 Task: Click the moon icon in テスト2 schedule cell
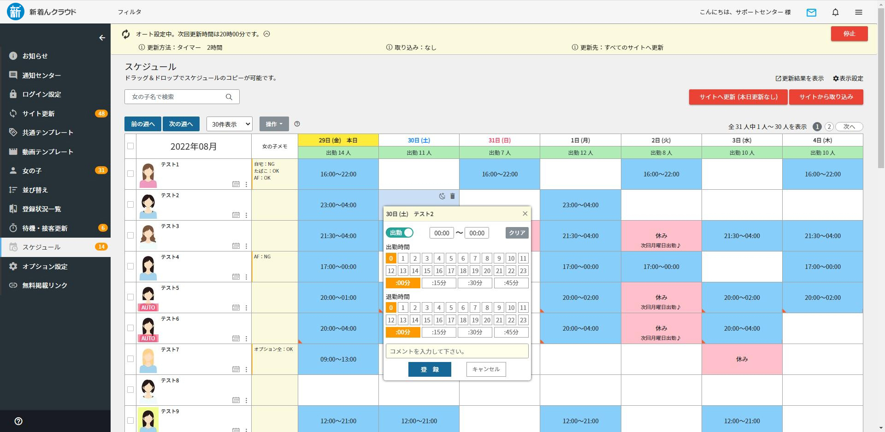(442, 196)
